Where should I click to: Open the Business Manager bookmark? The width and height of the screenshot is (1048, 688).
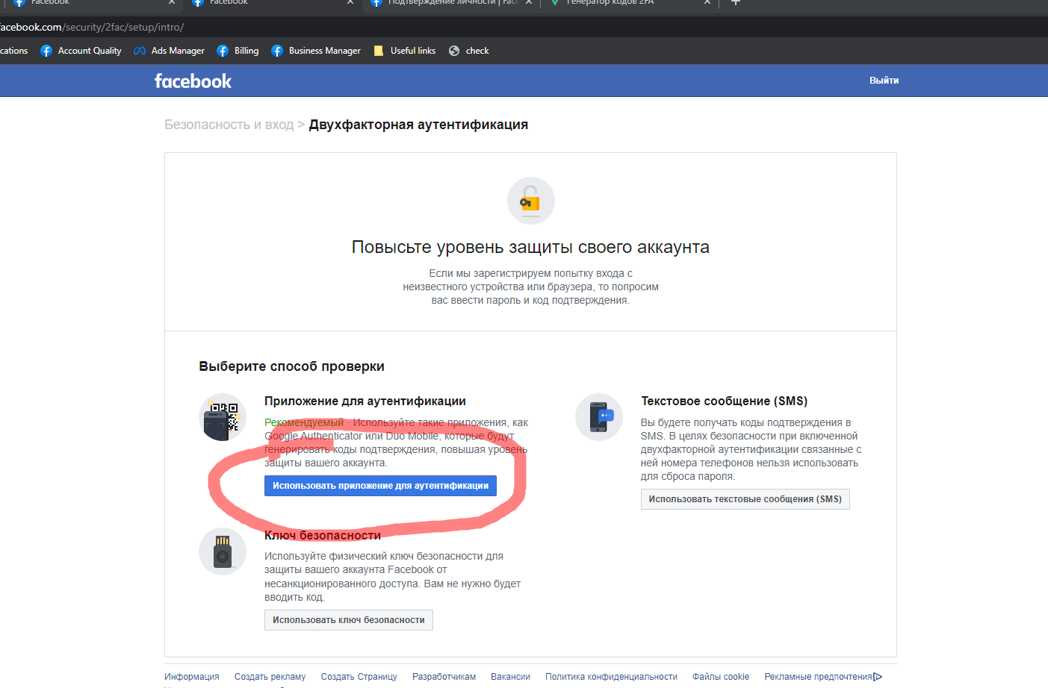(315, 51)
